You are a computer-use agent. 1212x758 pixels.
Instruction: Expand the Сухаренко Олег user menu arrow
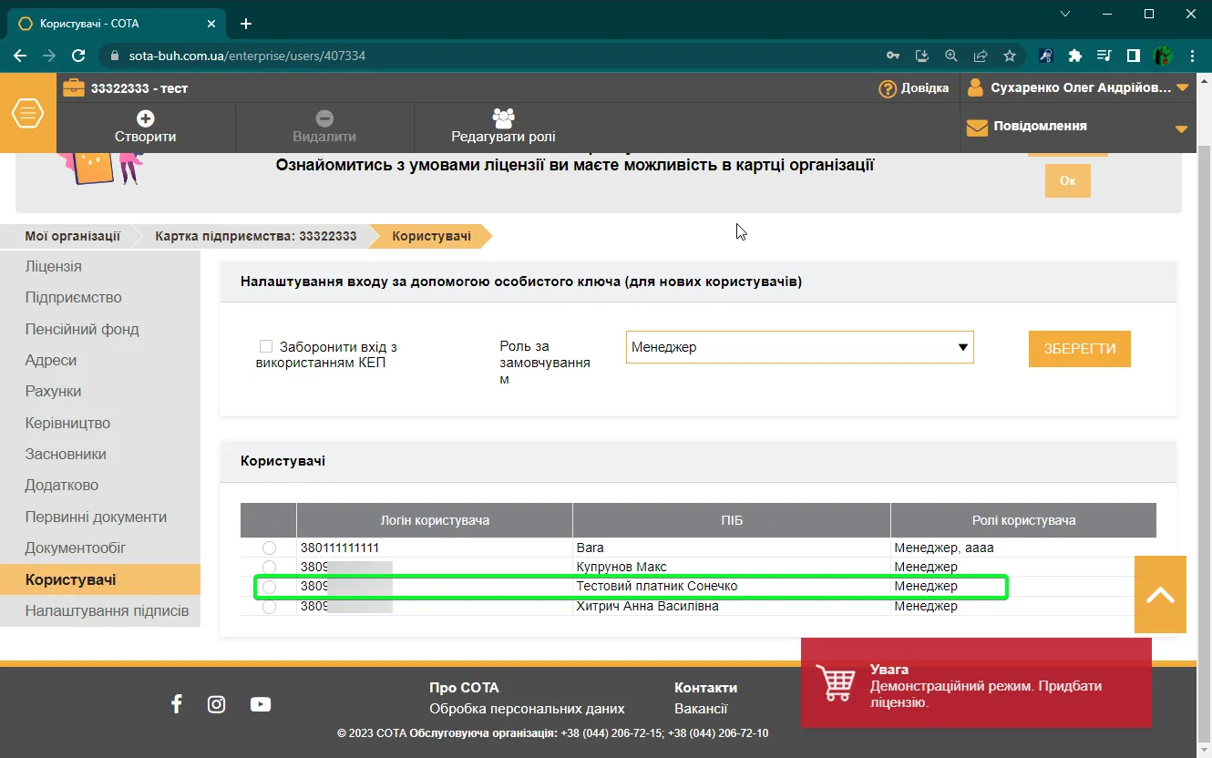click(x=1183, y=88)
